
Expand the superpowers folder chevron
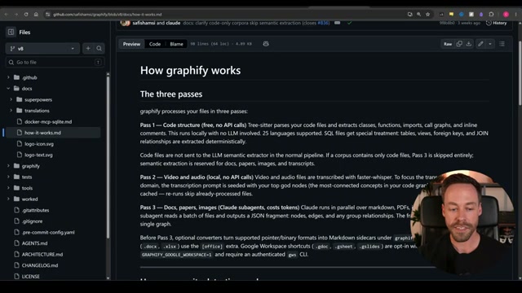point(11,99)
